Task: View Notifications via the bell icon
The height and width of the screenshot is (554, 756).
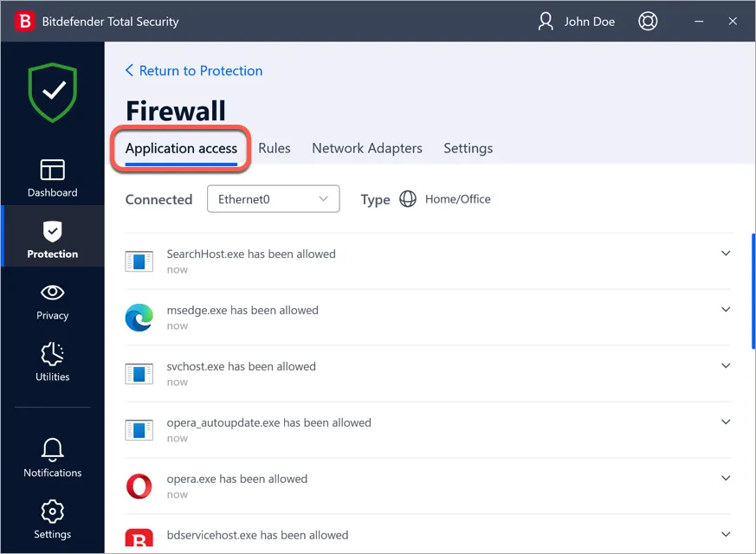Action: coord(52,456)
